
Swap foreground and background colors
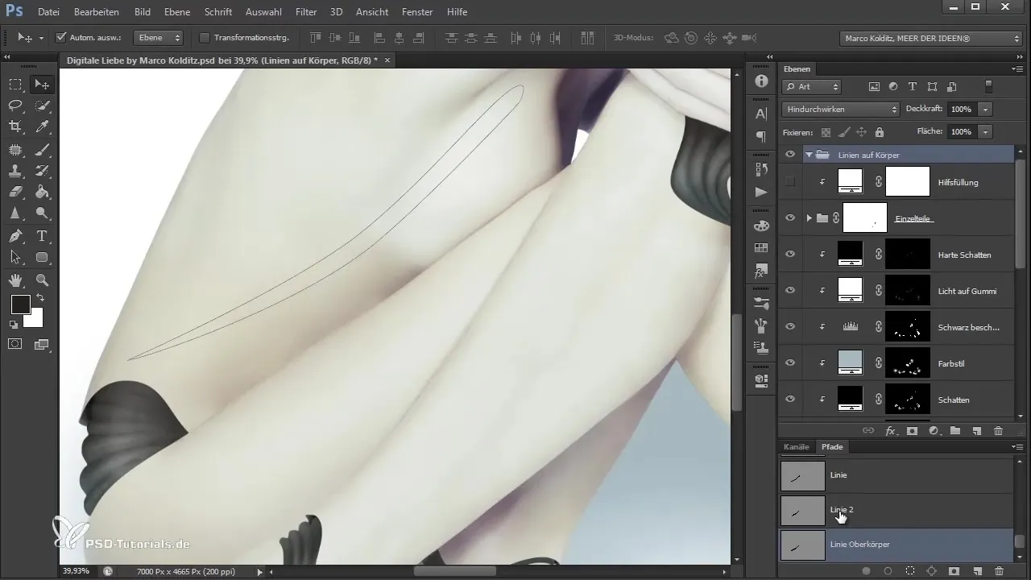39,298
